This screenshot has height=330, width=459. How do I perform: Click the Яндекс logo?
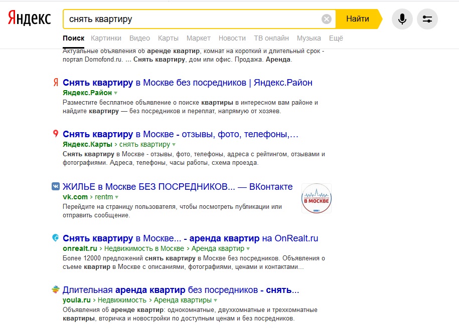tap(29, 18)
